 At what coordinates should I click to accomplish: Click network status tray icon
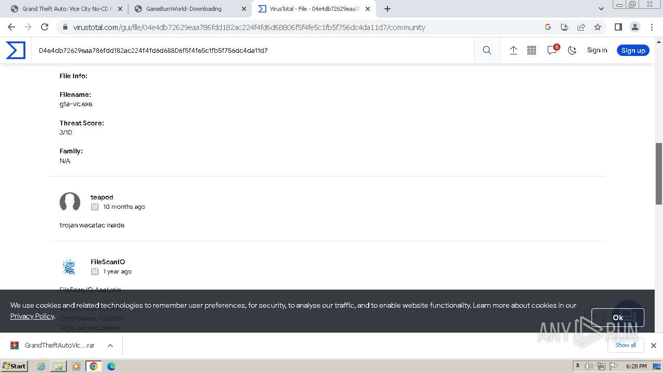click(x=601, y=366)
